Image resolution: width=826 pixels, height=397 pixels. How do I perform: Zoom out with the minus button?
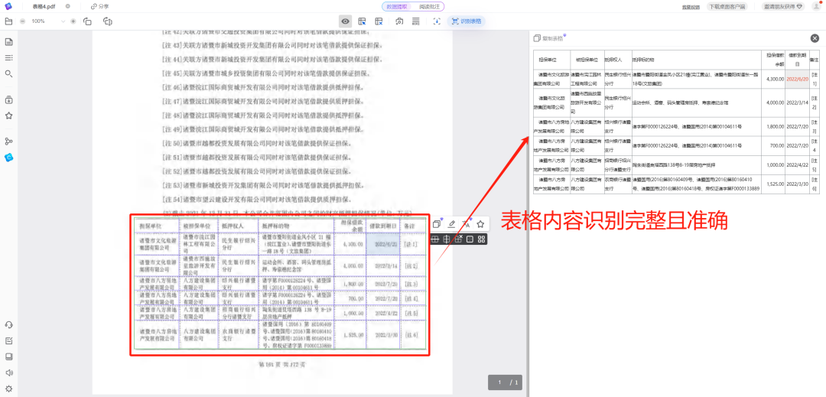(x=23, y=21)
